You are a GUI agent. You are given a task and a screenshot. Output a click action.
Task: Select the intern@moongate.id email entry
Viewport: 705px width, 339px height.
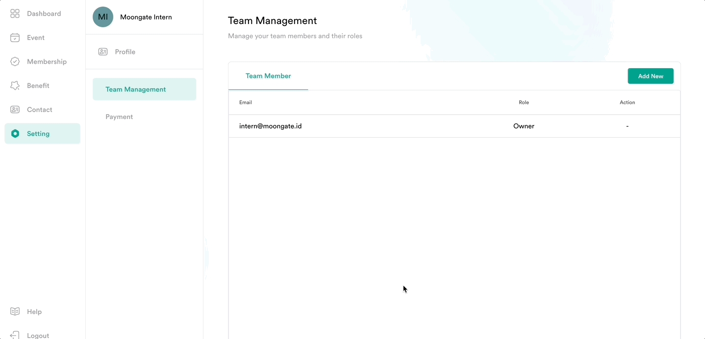click(x=270, y=126)
